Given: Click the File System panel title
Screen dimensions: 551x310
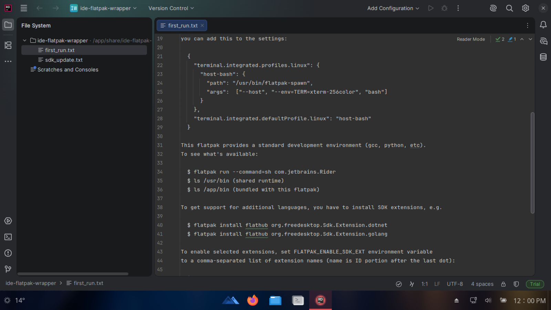Looking at the screenshot, I should [x=36, y=25].
